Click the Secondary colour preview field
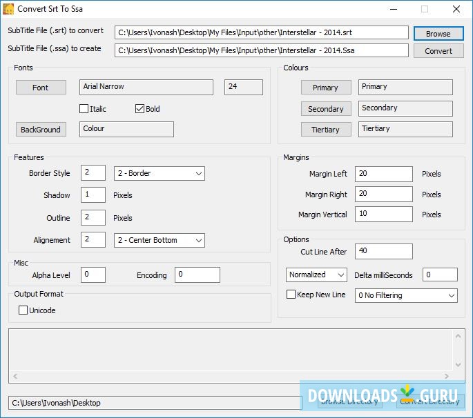 point(405,108)
